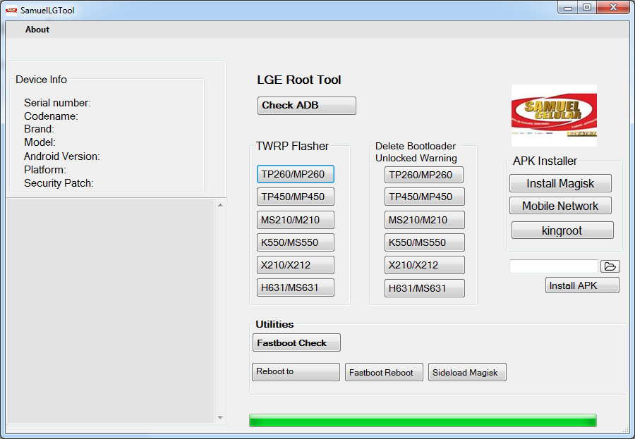Click the Install Magisk button
635x439 pixels.
pos(560,183)
